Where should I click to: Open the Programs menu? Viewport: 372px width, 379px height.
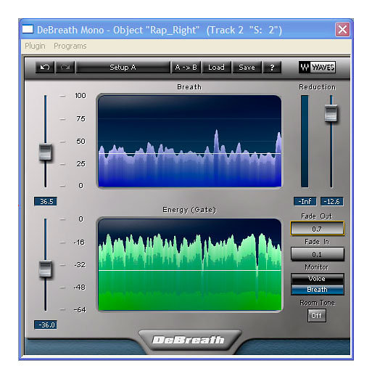pyautogui.click(x=70, y=46)
